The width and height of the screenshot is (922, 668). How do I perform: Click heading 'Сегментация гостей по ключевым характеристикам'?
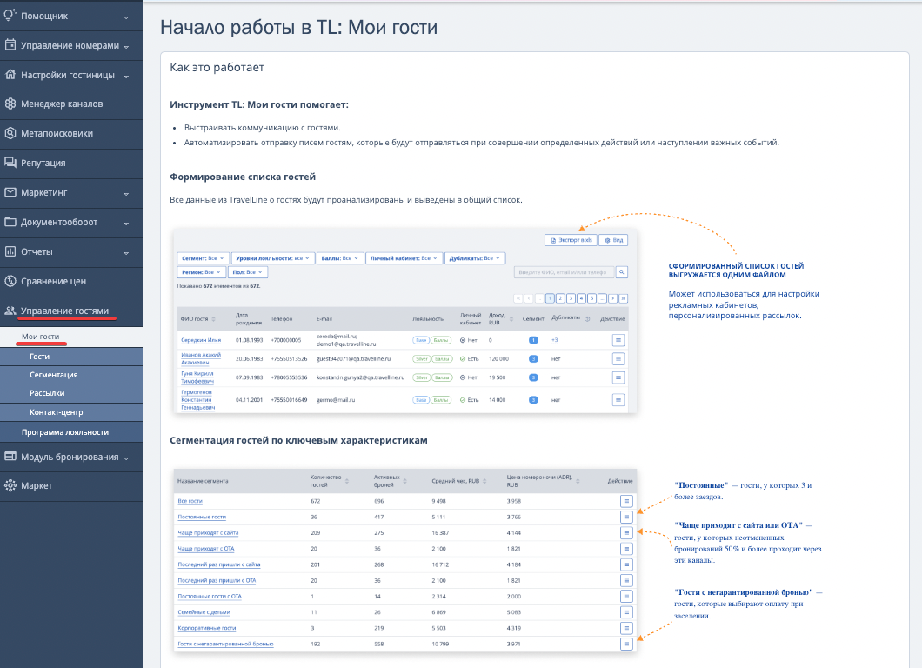click(x=298, y=440)
